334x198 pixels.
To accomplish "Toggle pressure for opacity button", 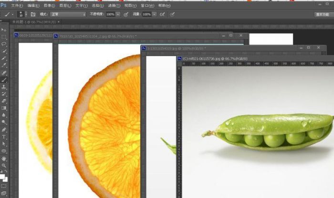I will click(x=126, y=15).
